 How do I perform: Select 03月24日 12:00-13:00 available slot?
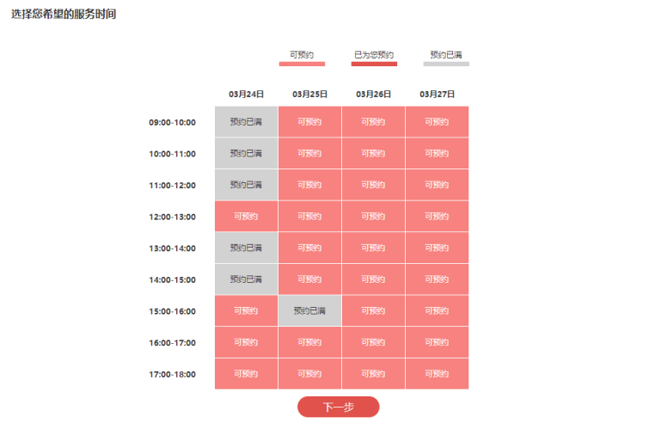click(246, 216)
